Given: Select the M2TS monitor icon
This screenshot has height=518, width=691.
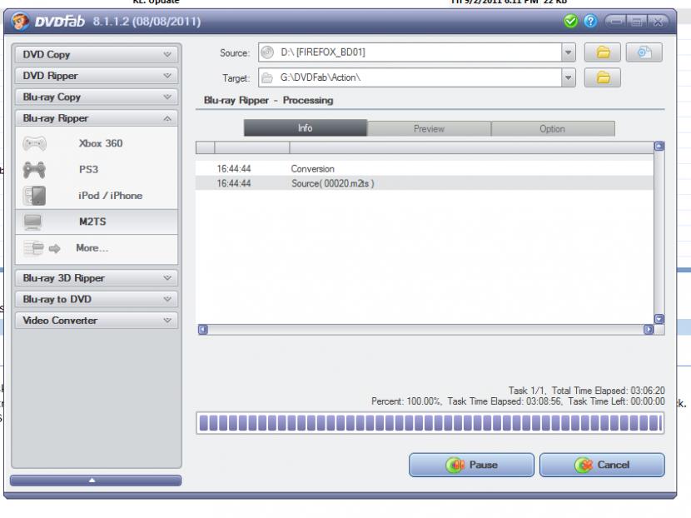Looking at the screenshot, I should 33,222.
